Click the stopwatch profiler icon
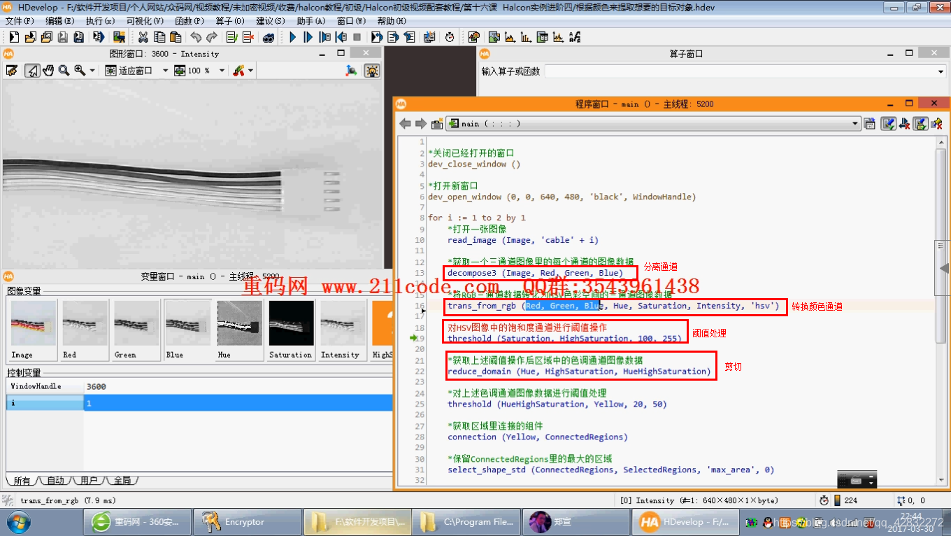The width and height of the screenshot is (951, 536). (x=449, y=37)
